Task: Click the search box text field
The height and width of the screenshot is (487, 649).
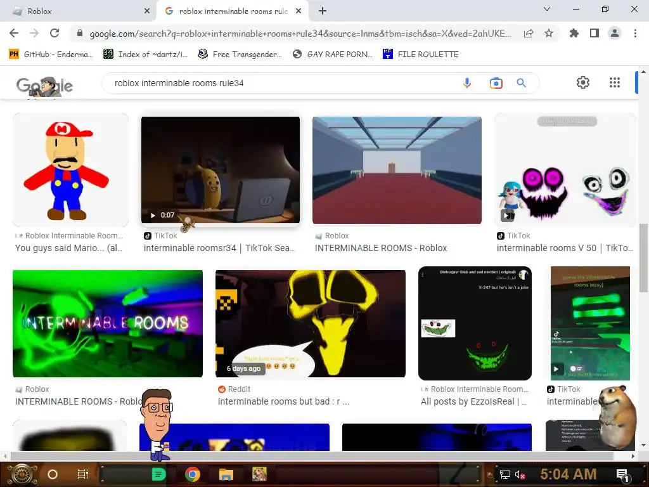Action: click(281, 83)
